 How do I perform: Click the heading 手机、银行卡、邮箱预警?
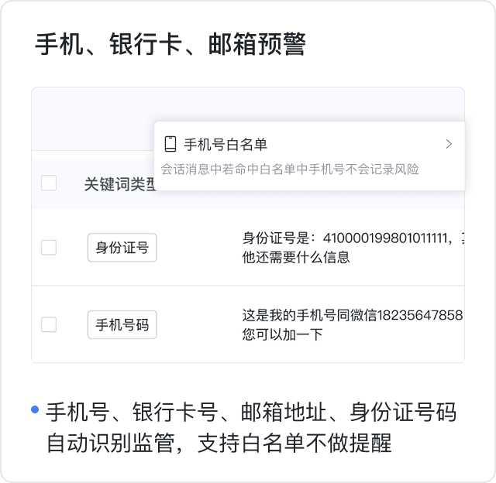pyautogui.click(x=170, y=44)
